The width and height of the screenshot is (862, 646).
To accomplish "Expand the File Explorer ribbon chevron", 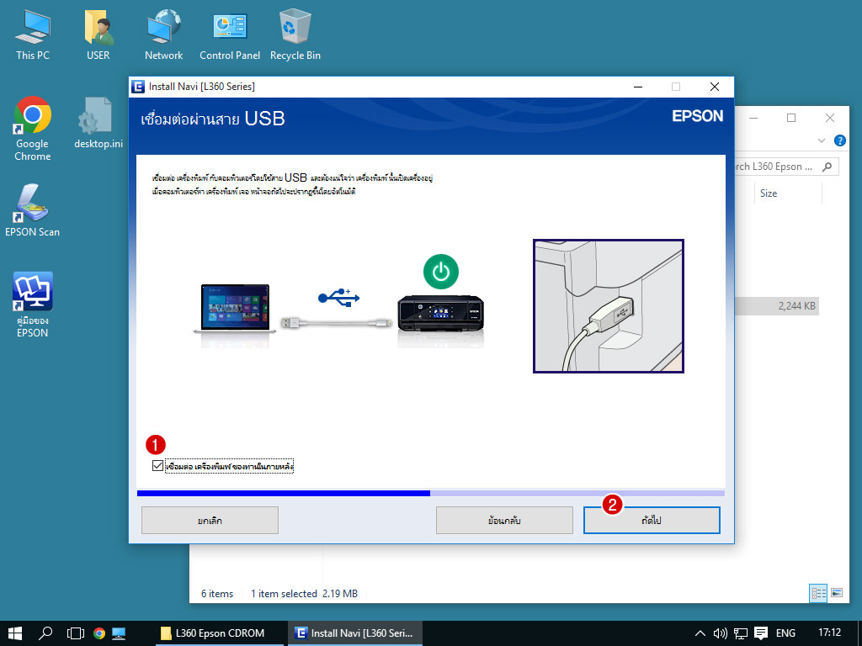I will (x=822, y=140).
